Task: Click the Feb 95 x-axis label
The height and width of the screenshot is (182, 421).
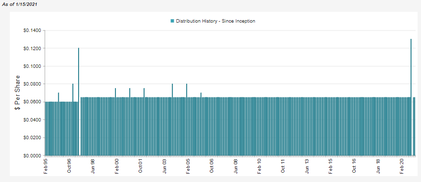Action: click(x=45, y=166)
